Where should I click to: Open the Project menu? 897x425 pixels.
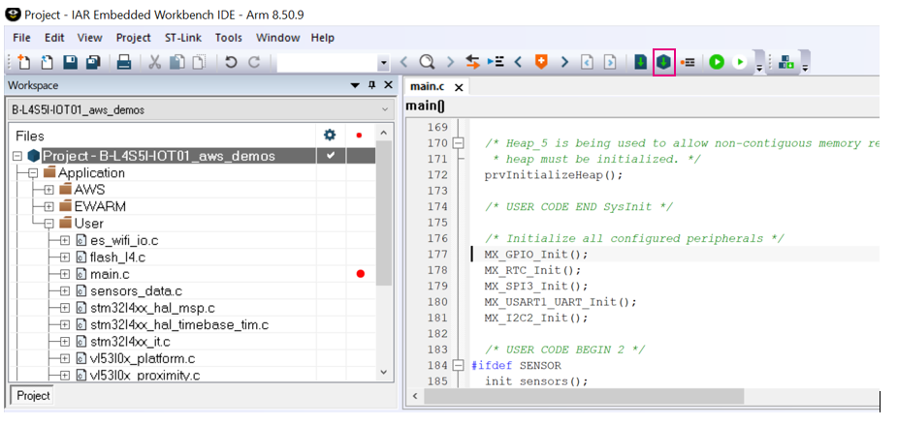(133, 38)
